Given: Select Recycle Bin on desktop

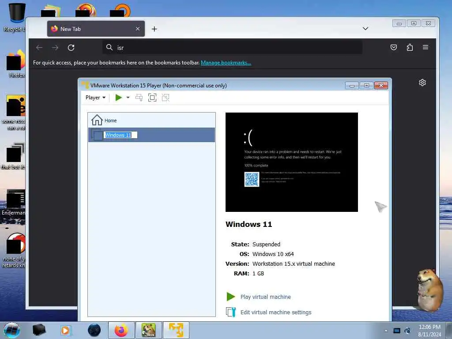Looking at the screenshot, I should pos(15,17).
